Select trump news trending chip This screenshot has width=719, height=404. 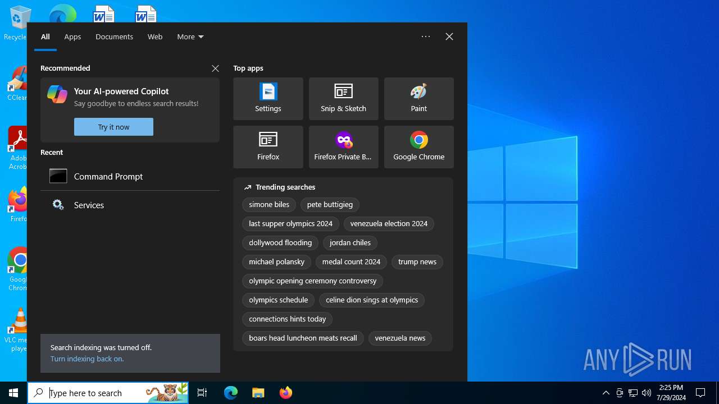click(417, 262)
